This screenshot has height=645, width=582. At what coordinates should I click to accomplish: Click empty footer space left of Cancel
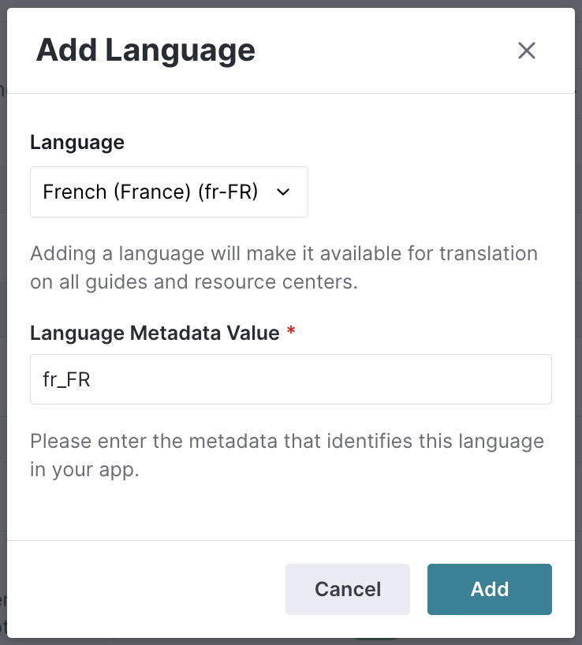point(146,589)
